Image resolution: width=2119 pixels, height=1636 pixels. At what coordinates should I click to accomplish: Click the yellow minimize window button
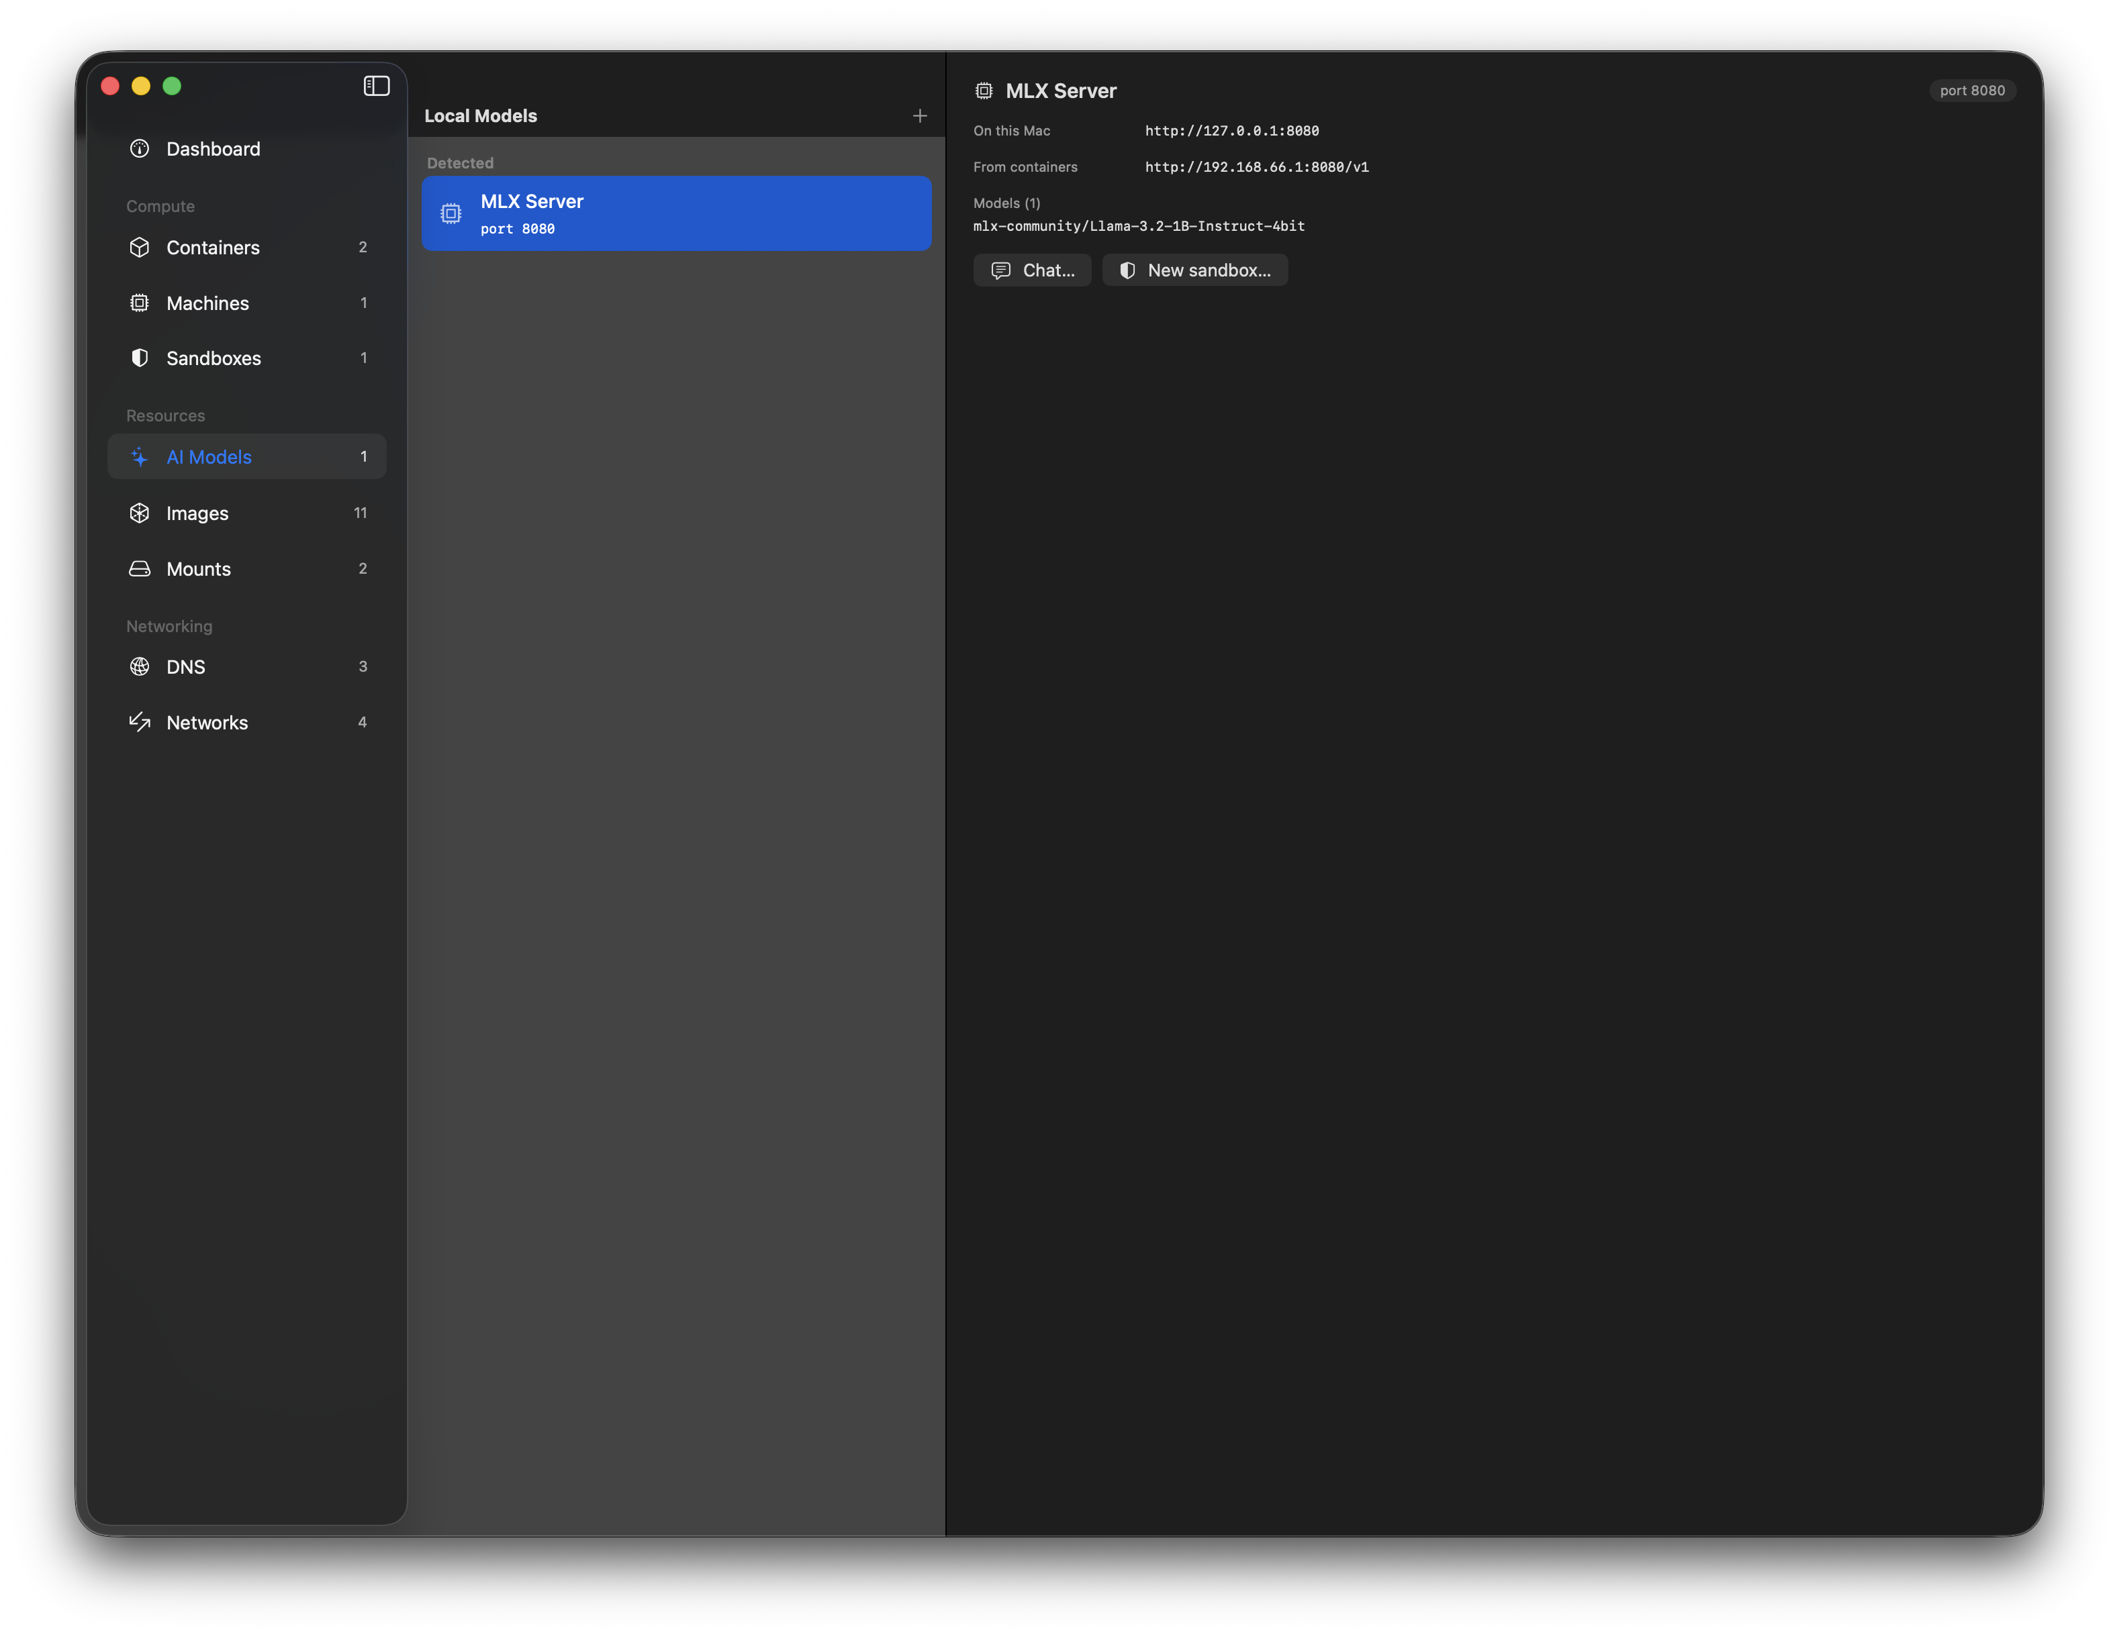tap(141, 87)
